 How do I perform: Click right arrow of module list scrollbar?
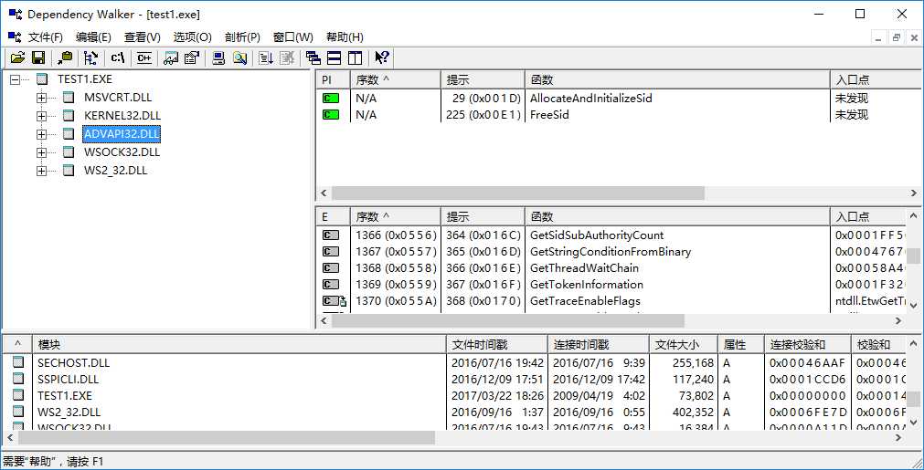[x=898, y=438]
